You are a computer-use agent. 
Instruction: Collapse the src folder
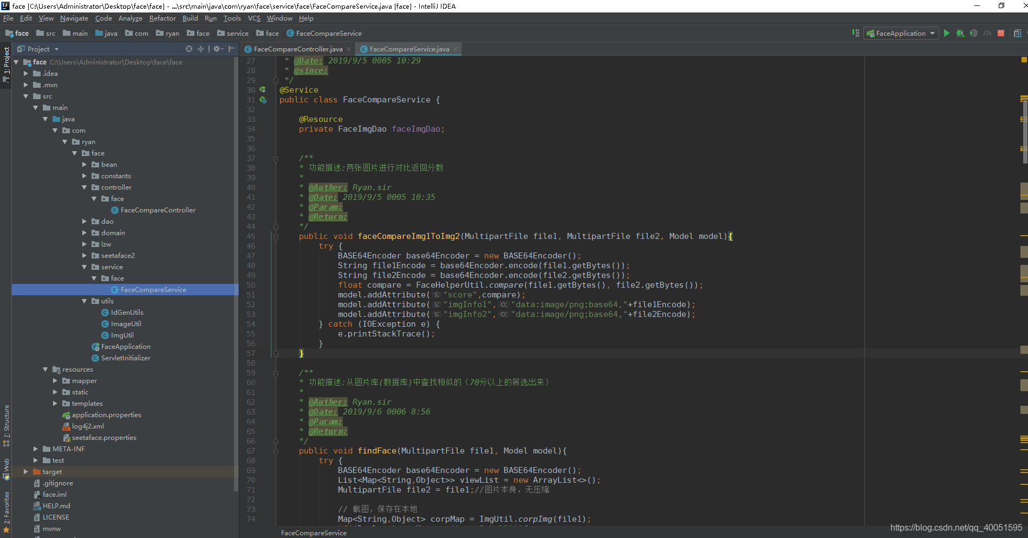point(25,96)
